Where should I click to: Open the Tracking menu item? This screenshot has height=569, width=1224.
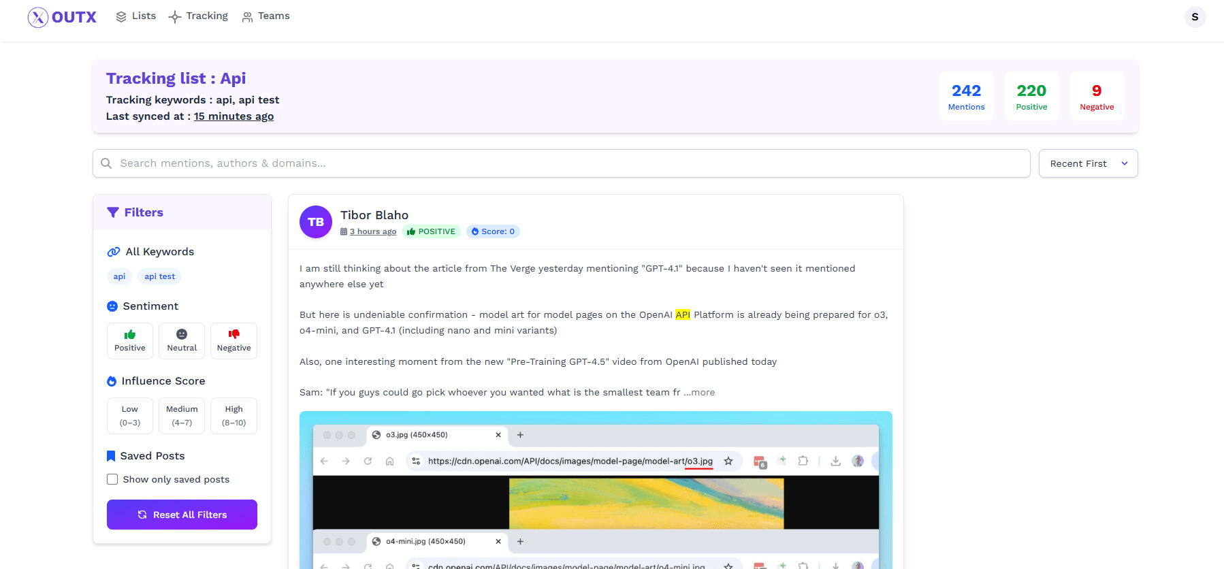199,16
